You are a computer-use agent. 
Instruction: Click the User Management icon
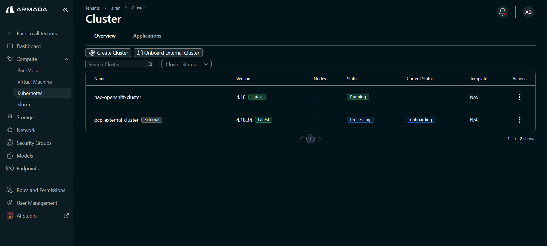click(x=10, y=203)
